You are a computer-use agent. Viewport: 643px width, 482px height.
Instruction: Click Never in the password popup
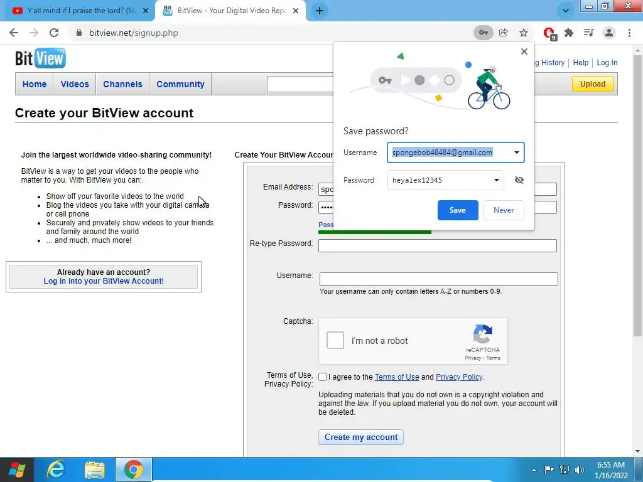[x=504, y=210]
